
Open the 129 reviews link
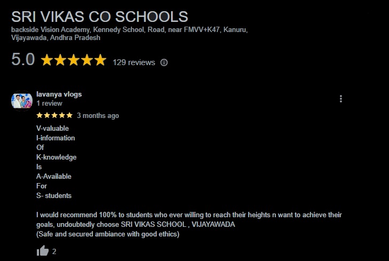tap(134, 62)
